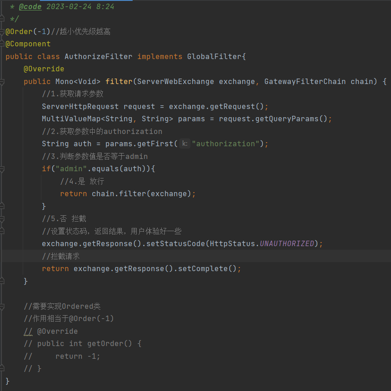Click ServerWebExchange parameter type
The image size is (391, 391).
point(176,82)
